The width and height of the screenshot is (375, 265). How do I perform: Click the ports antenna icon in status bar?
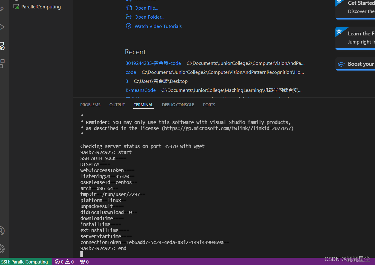point(82,262)
